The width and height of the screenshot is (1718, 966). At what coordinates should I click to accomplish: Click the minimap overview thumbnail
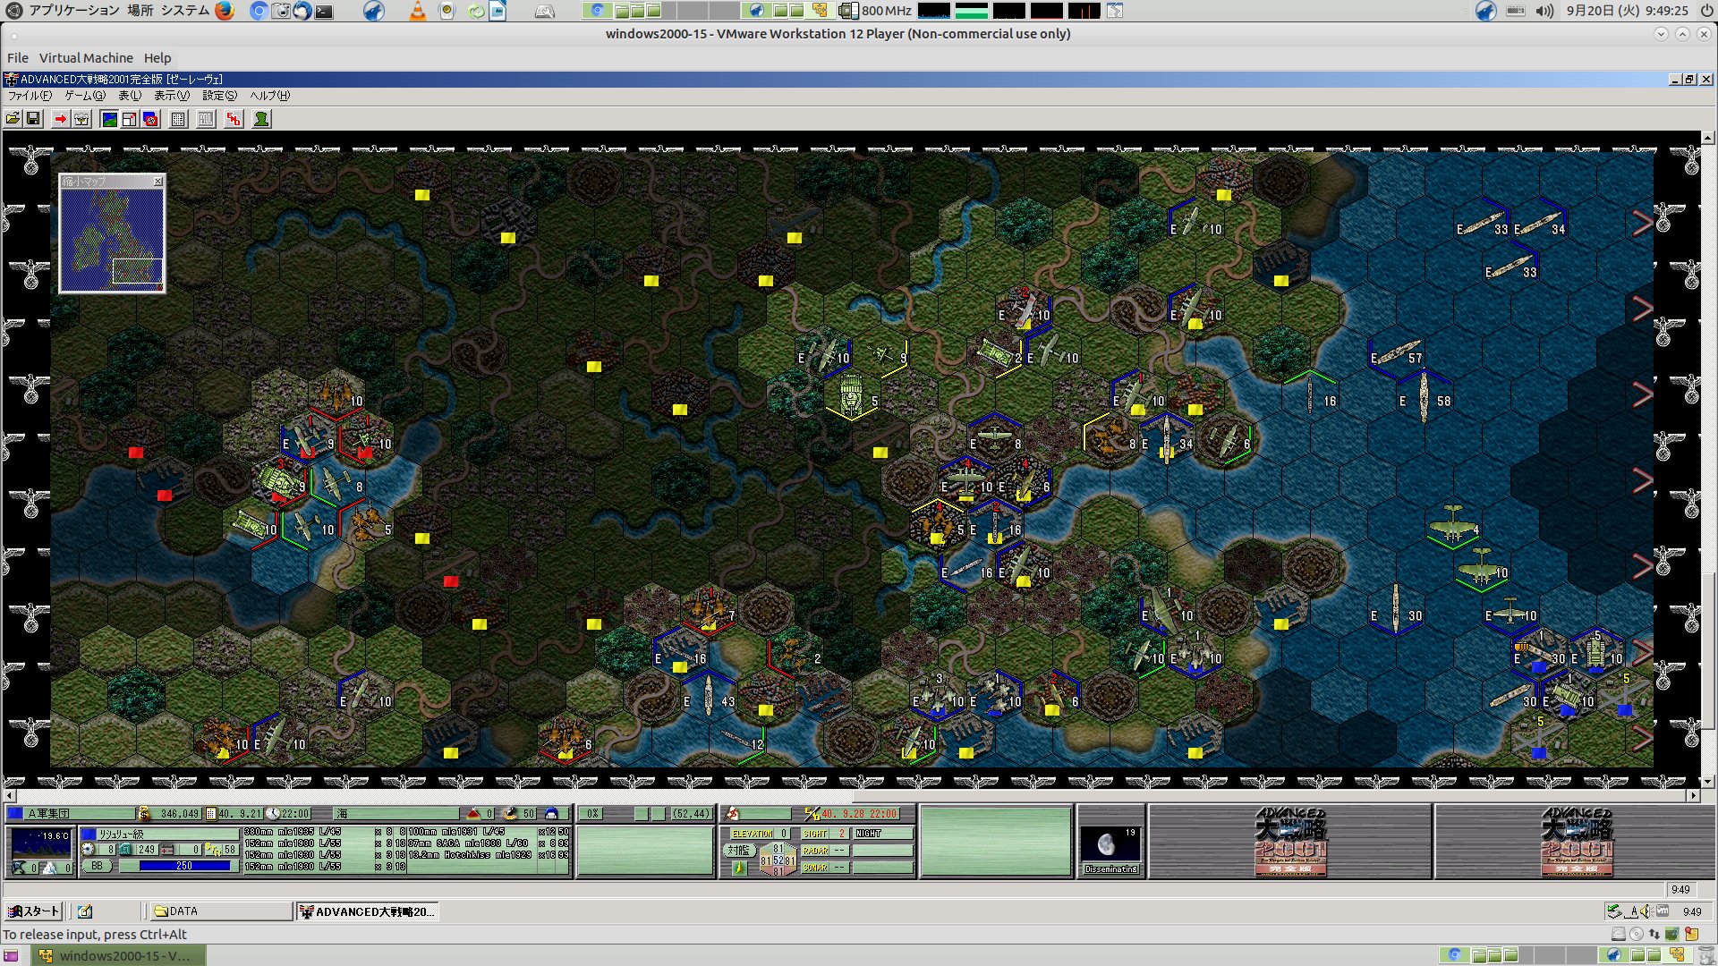[112, 240]
